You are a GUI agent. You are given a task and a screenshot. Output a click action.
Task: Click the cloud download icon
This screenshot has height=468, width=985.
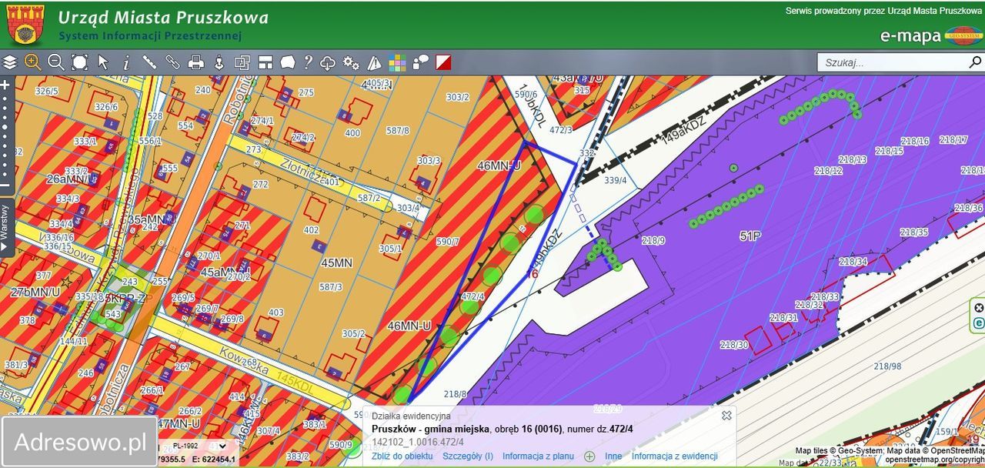(328, 62)
